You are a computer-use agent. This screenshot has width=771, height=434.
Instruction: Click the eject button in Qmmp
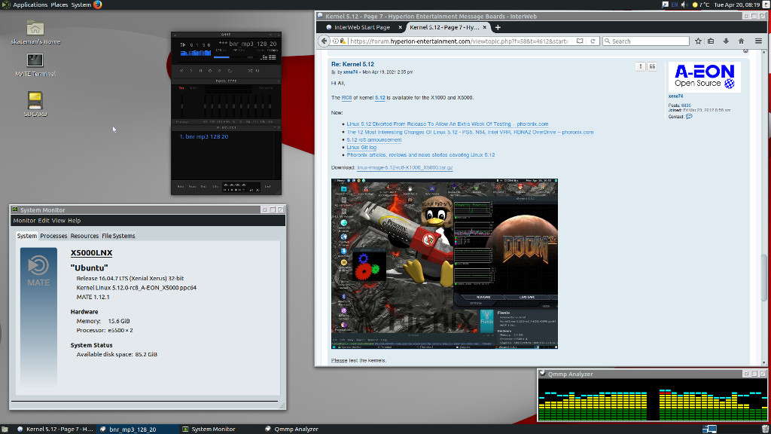pos(230,71)
